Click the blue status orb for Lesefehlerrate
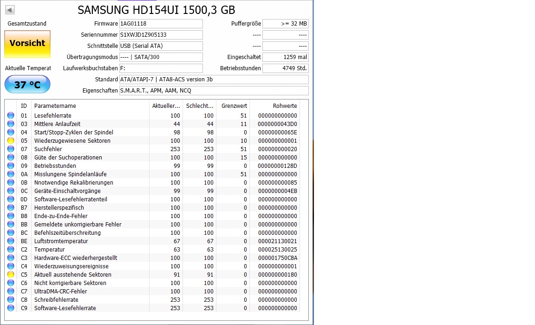535x325 pixels. [x=11, y=115]
